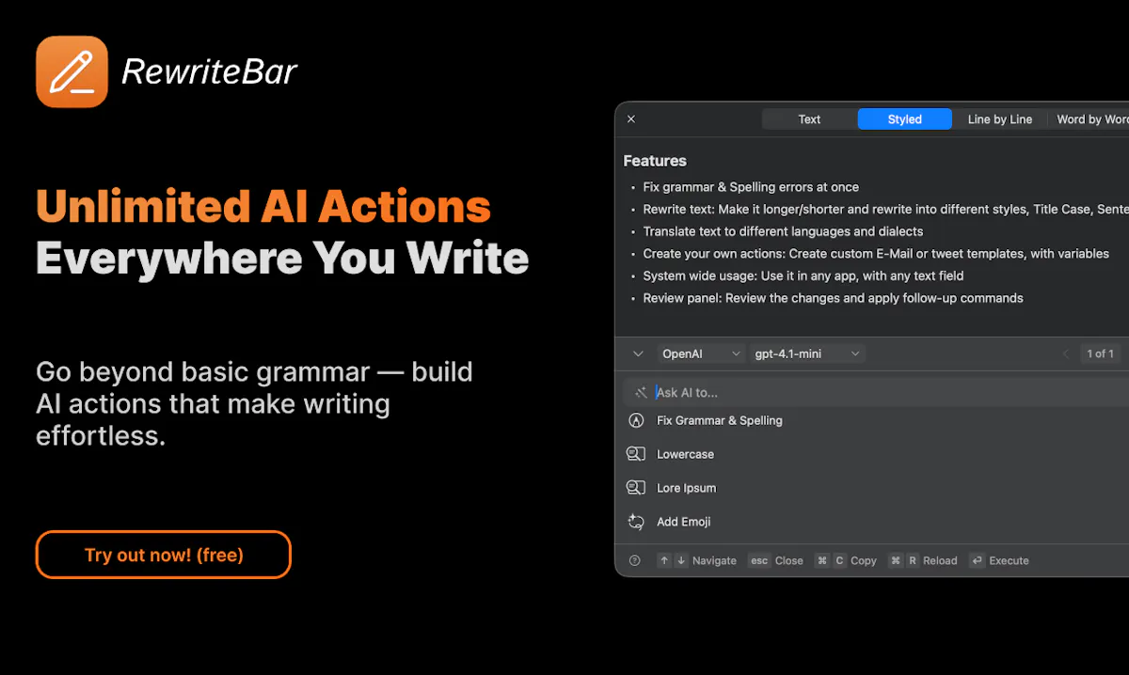Click the RewriteBar orange pencil logo
The width and height of the screenshot is (1129, 675).
click(72, 71)
